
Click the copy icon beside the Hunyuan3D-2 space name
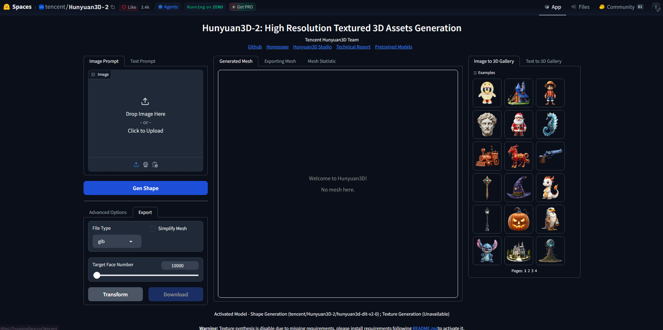coord(113,7)
